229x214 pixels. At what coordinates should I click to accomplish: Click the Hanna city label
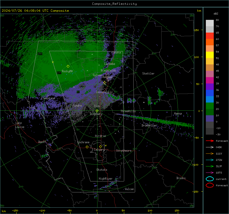[x=178, y=113]
